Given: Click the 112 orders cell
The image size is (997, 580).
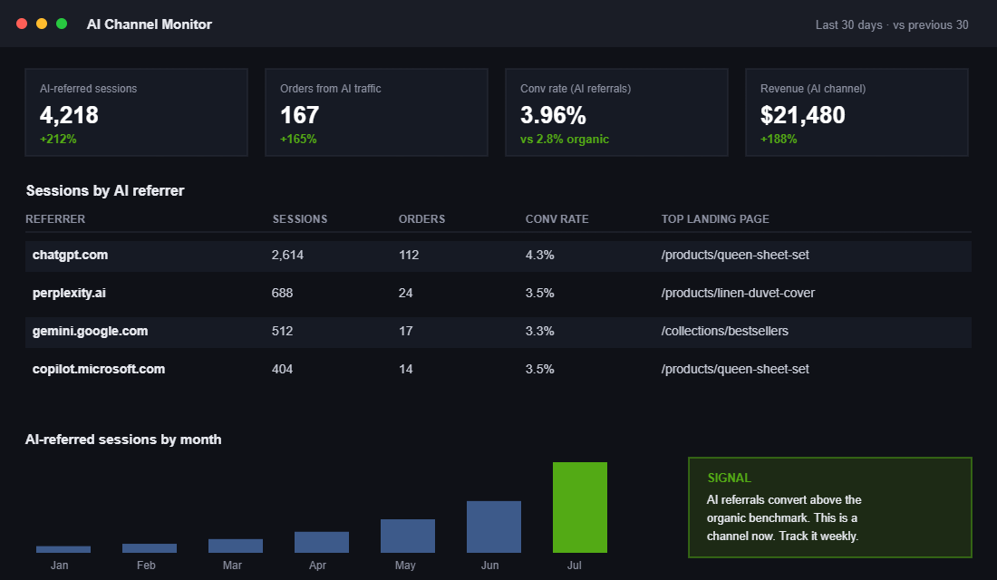Looking at the screenshot, I should point(409,255).
